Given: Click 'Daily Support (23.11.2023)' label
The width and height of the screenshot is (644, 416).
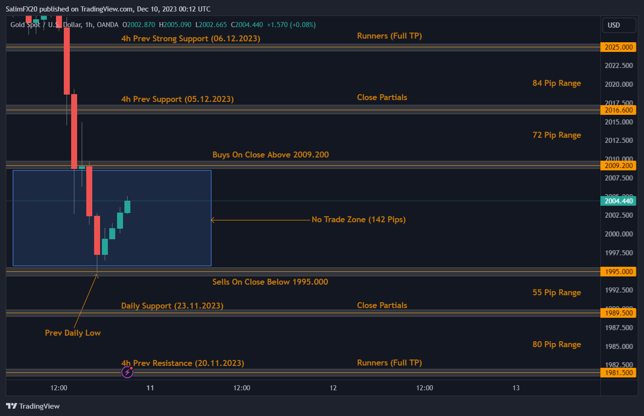Looking at the screenshot, I should click(x=172, y=306).
